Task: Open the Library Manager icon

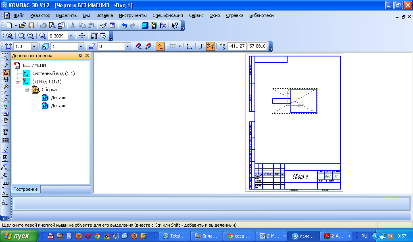Action: point(145,25)
